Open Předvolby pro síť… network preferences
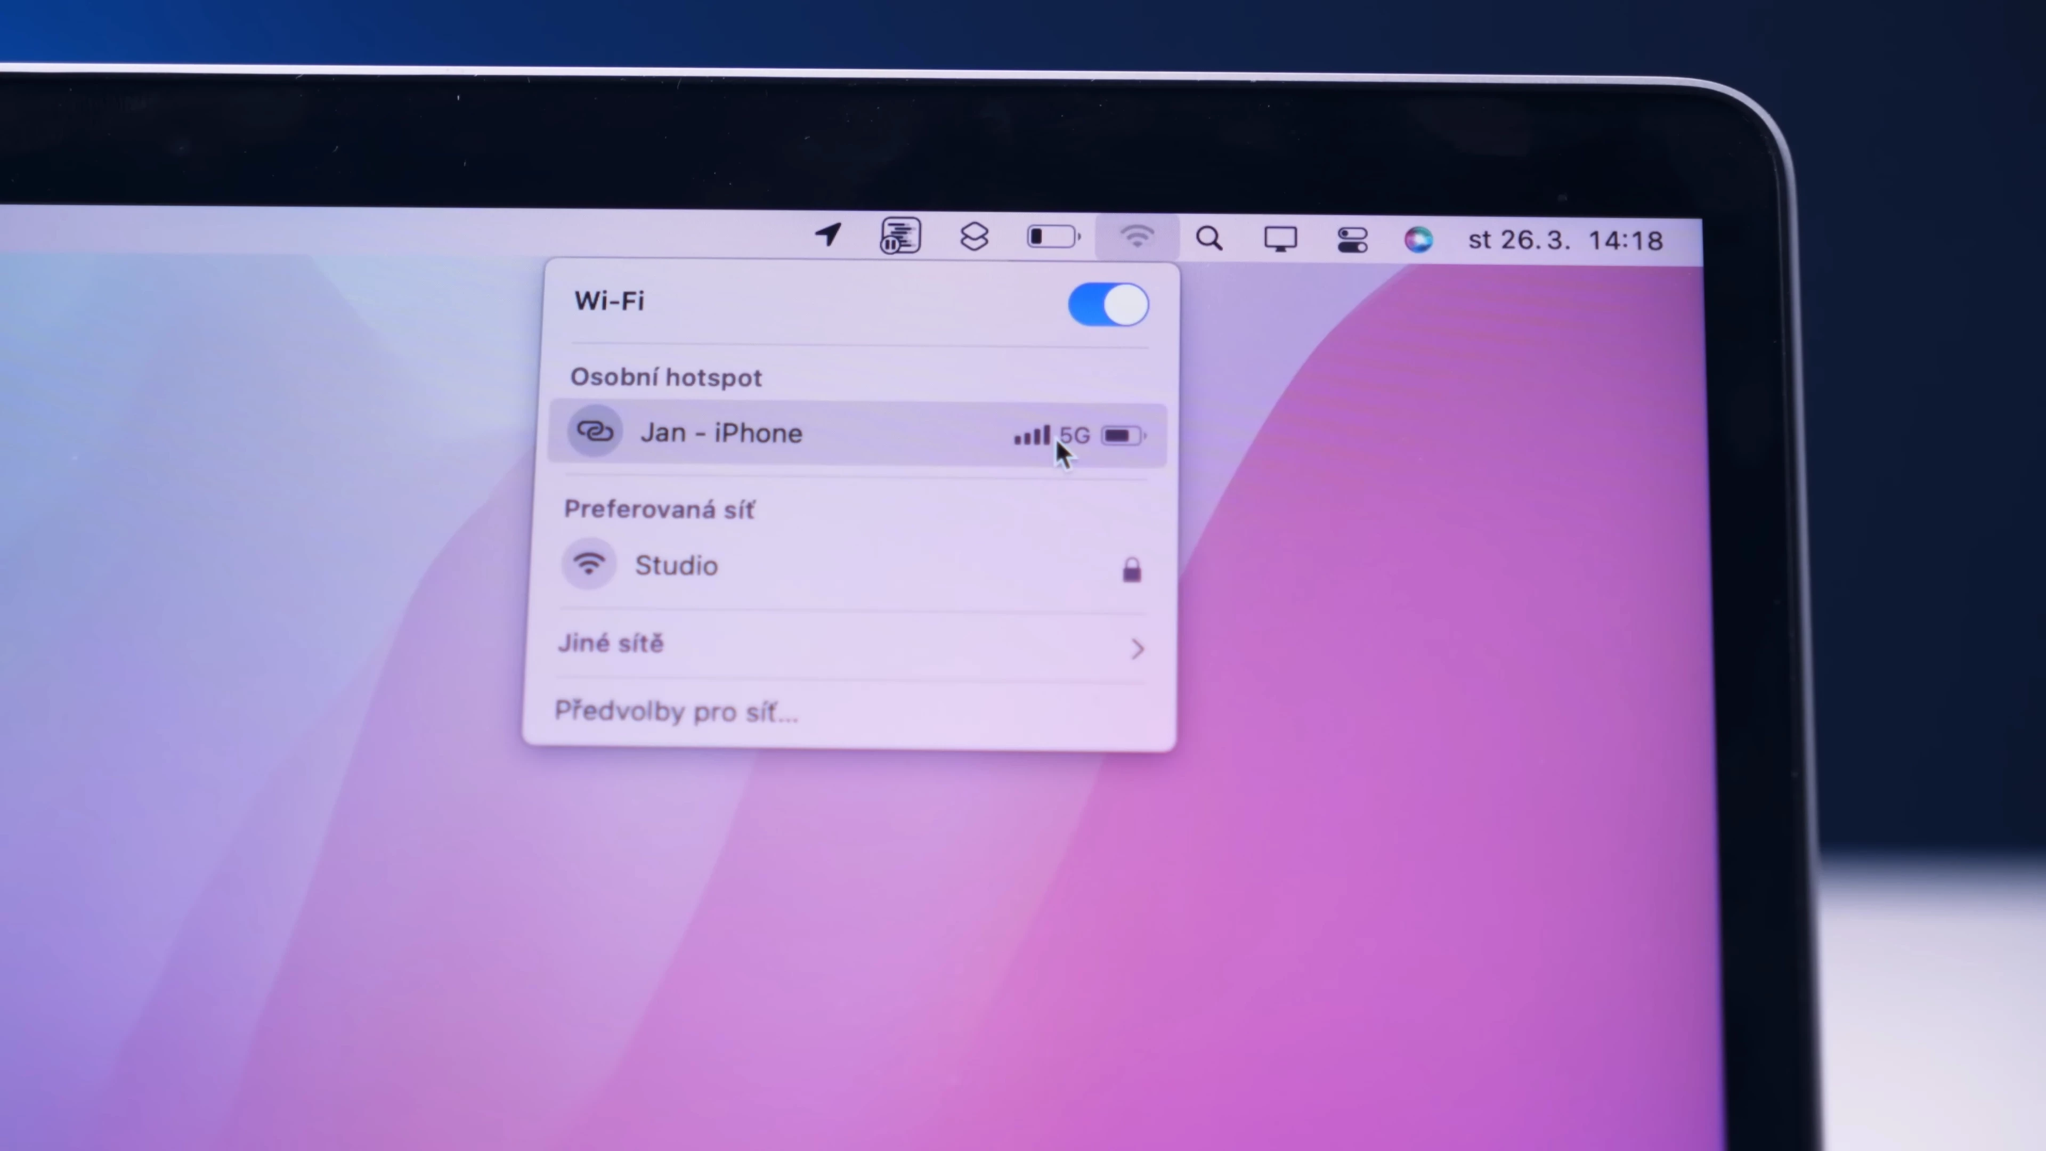 pyautogui.click(x=676, y=712)
